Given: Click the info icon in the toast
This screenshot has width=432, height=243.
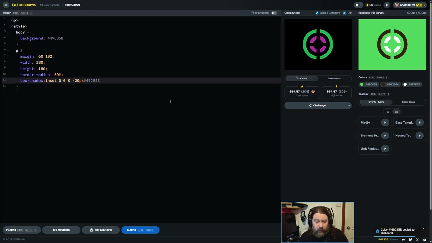Looking at the screenshot, I should pyautogui.click(x=377, y=231).
